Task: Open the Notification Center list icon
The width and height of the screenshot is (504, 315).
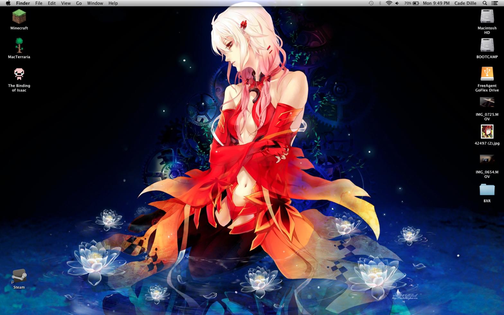Action: pyautogui.click(x=495, y=3)
